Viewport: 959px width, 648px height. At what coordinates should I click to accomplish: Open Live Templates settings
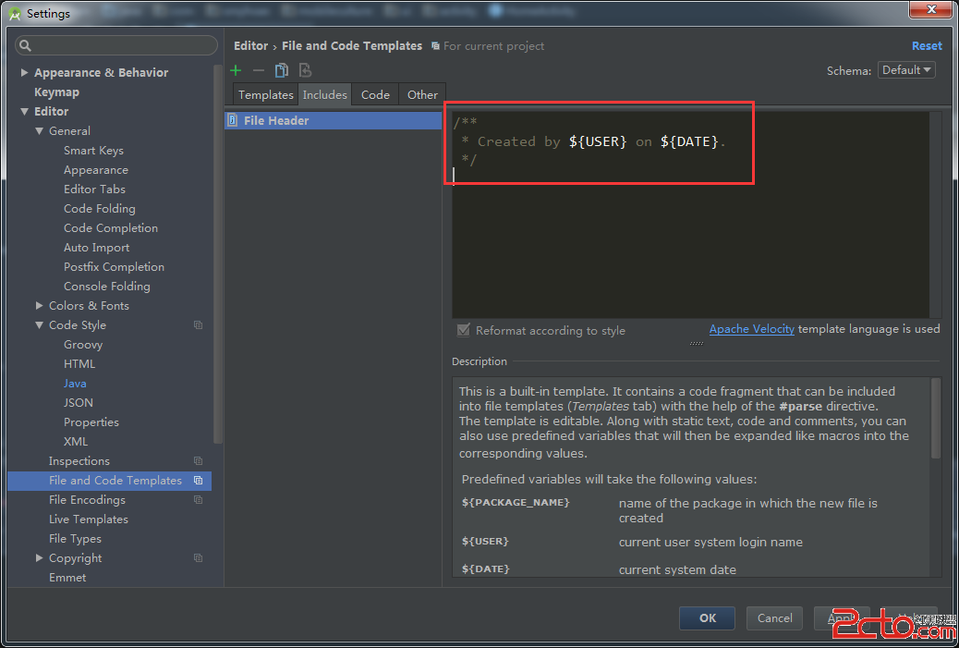point(89,520)
